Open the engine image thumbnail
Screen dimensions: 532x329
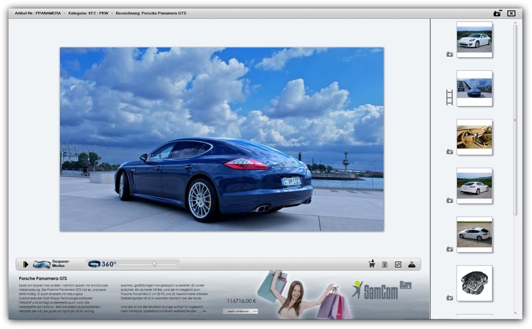click(x=474, y=283)
